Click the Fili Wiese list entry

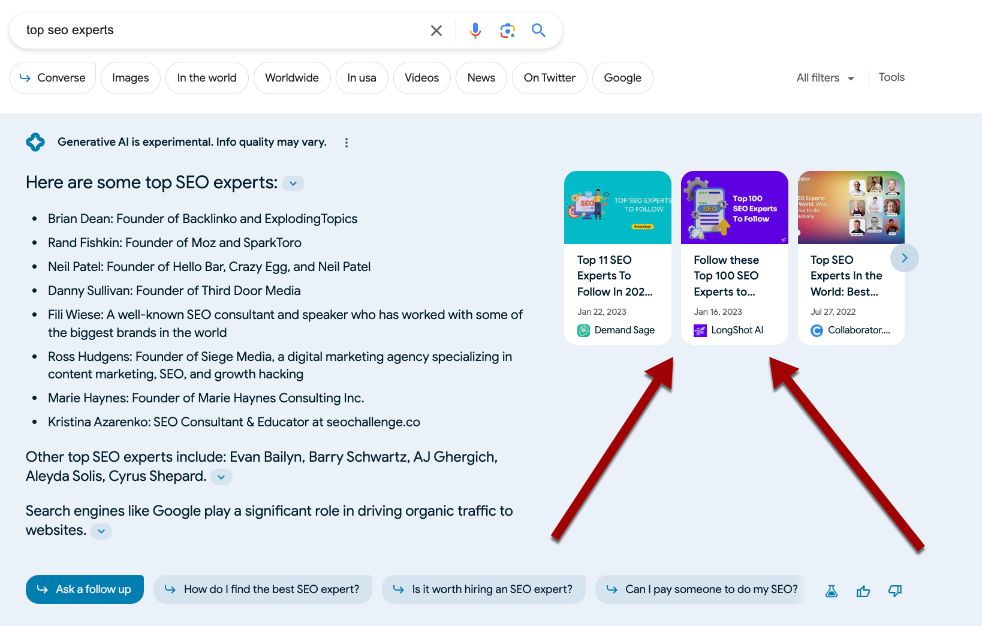coord(285,324)
